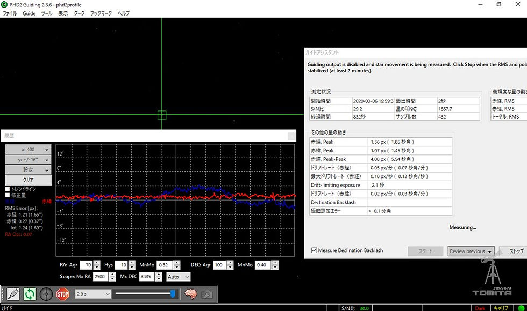Open the Connect Equipment USB icon
Screen dimensions: 527x311
coord(13,294)
